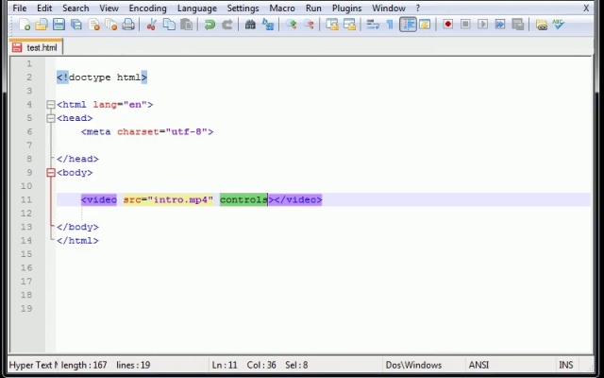Click the "intro.mp4" src value

pos(180,199)
